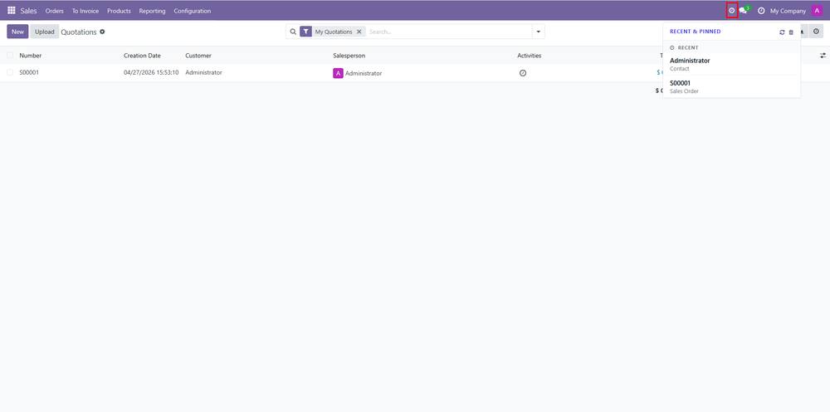Open the To Invoice menu
The width and height of the screenshot is (830, 412).
(x=85, y=11)
